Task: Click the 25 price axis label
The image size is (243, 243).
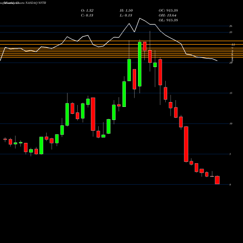Action: pyautogui.click(x=231, y=32)
